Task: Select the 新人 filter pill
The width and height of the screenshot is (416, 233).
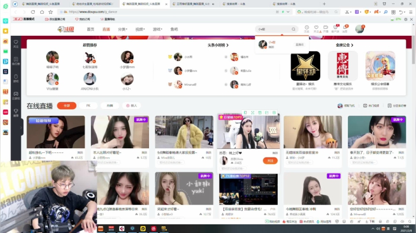Action: (132, 106)
